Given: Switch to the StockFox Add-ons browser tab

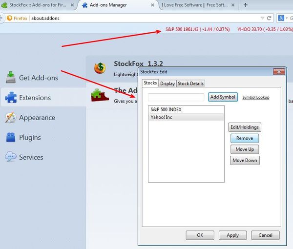Looking at the screenshot, I should [38, 5].
